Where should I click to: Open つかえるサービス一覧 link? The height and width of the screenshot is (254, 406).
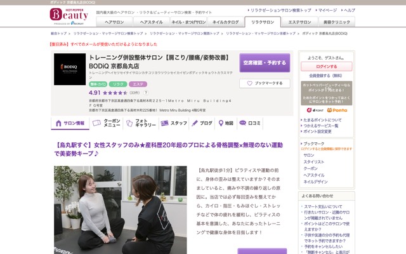320,126
